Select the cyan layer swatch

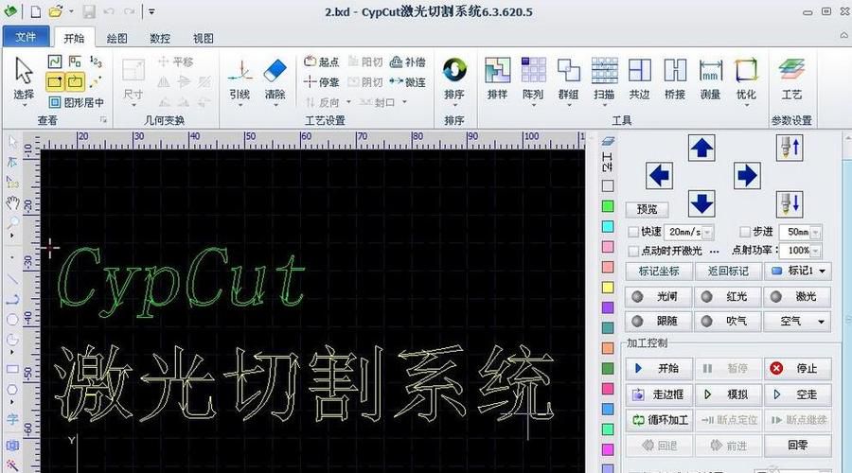608,226
